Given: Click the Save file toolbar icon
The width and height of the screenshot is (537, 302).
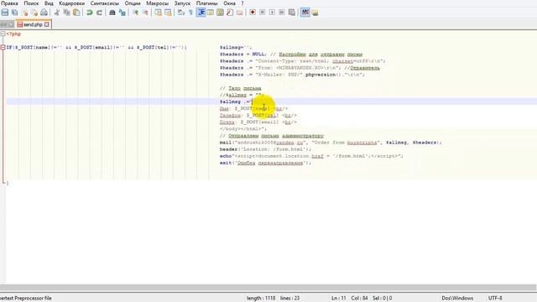Looking at the screenshot, I should click(5, 13).
